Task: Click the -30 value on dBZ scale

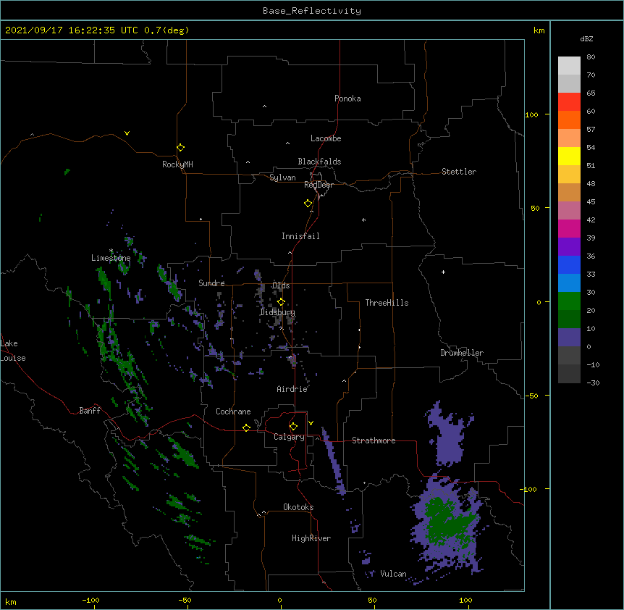Action: pyautogui.click(x=593, y=383)
